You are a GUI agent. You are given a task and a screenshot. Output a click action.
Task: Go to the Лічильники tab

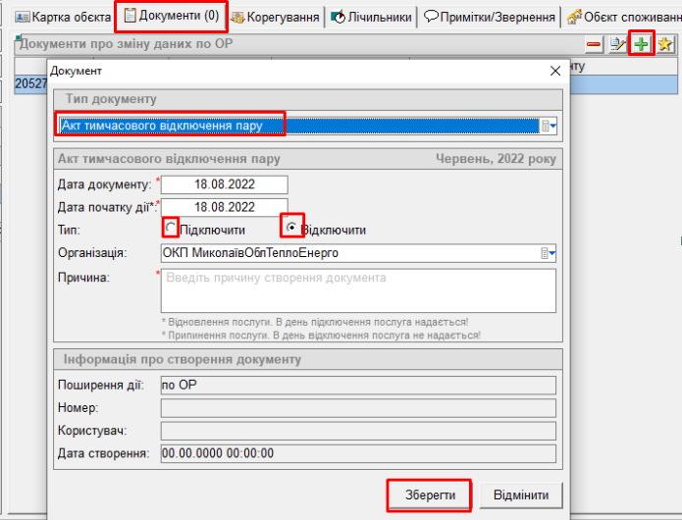point(372,17)
